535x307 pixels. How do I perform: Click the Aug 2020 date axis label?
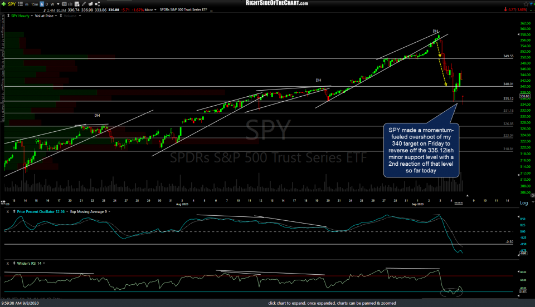pyautogui.click(x=182, y=204)
